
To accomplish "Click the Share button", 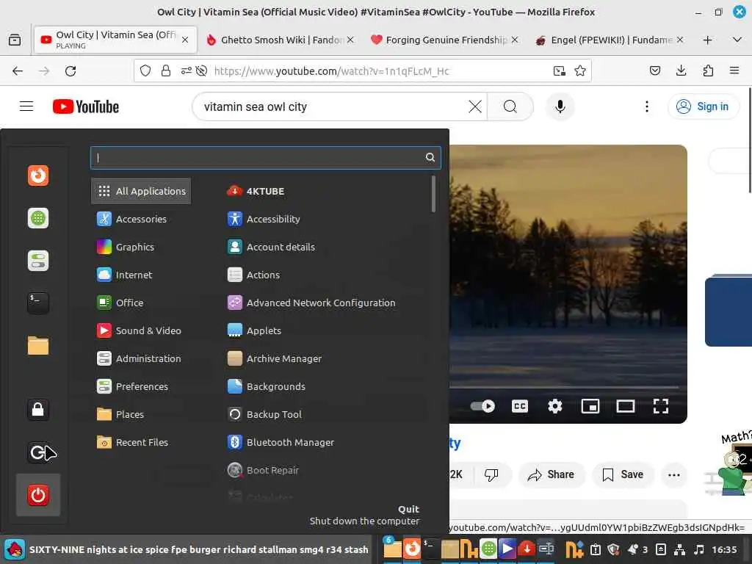I will pos(551,475).
